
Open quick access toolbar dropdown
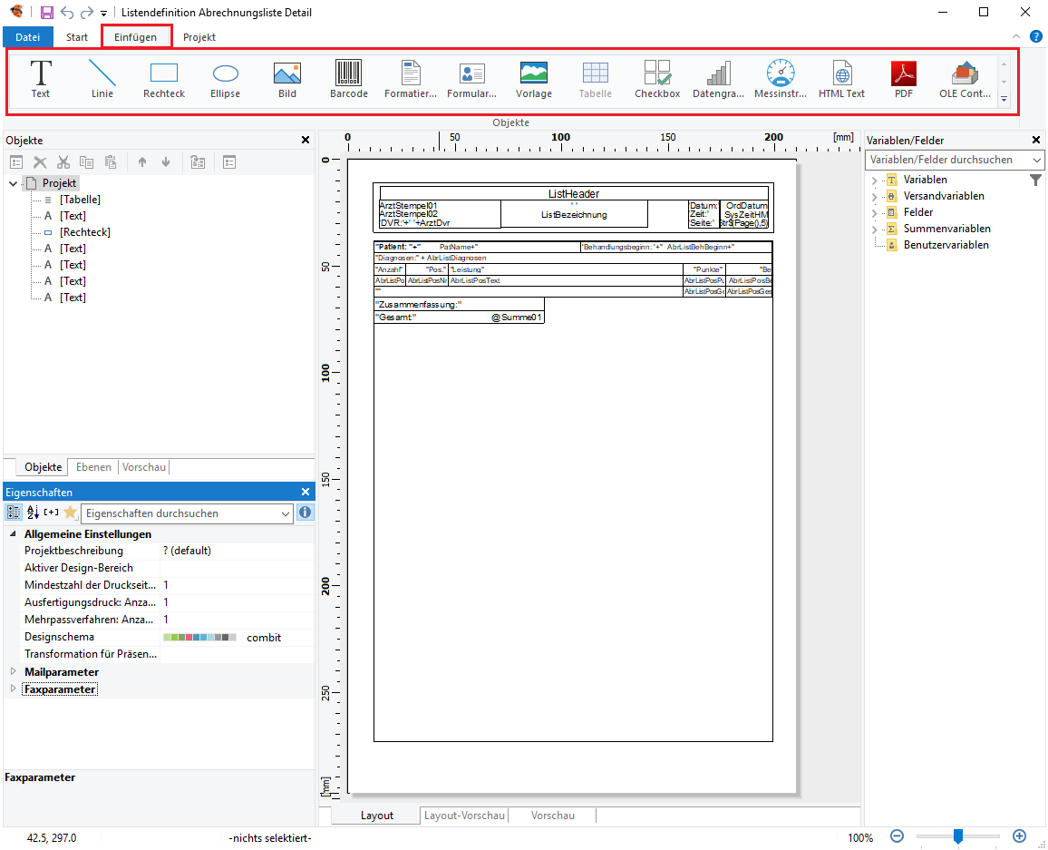pos(103,13)
